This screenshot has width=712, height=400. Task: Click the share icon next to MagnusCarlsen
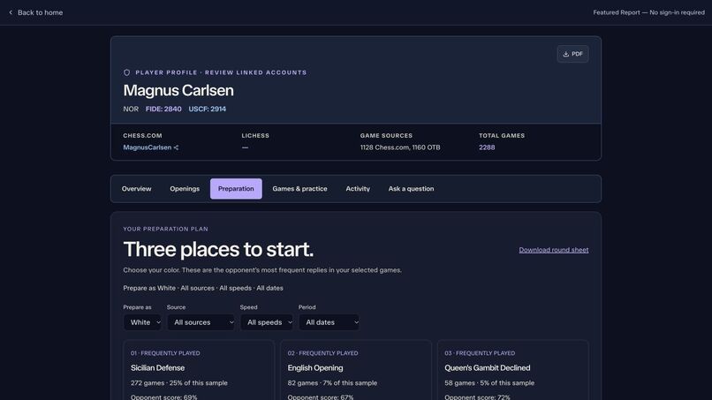pos(176,147)
